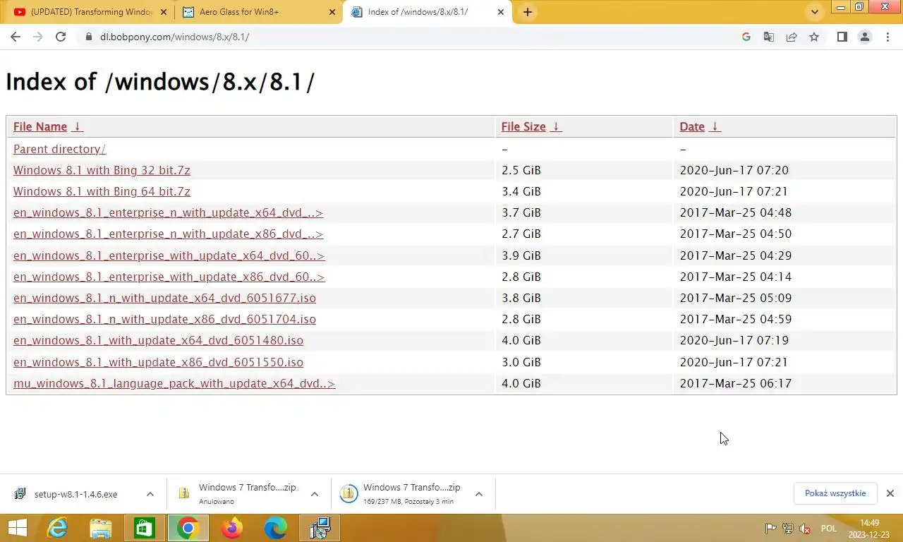This screenshot has height=542, width=903.
Task: Open network icon in system tray
Action: click(x=788, y=529)
